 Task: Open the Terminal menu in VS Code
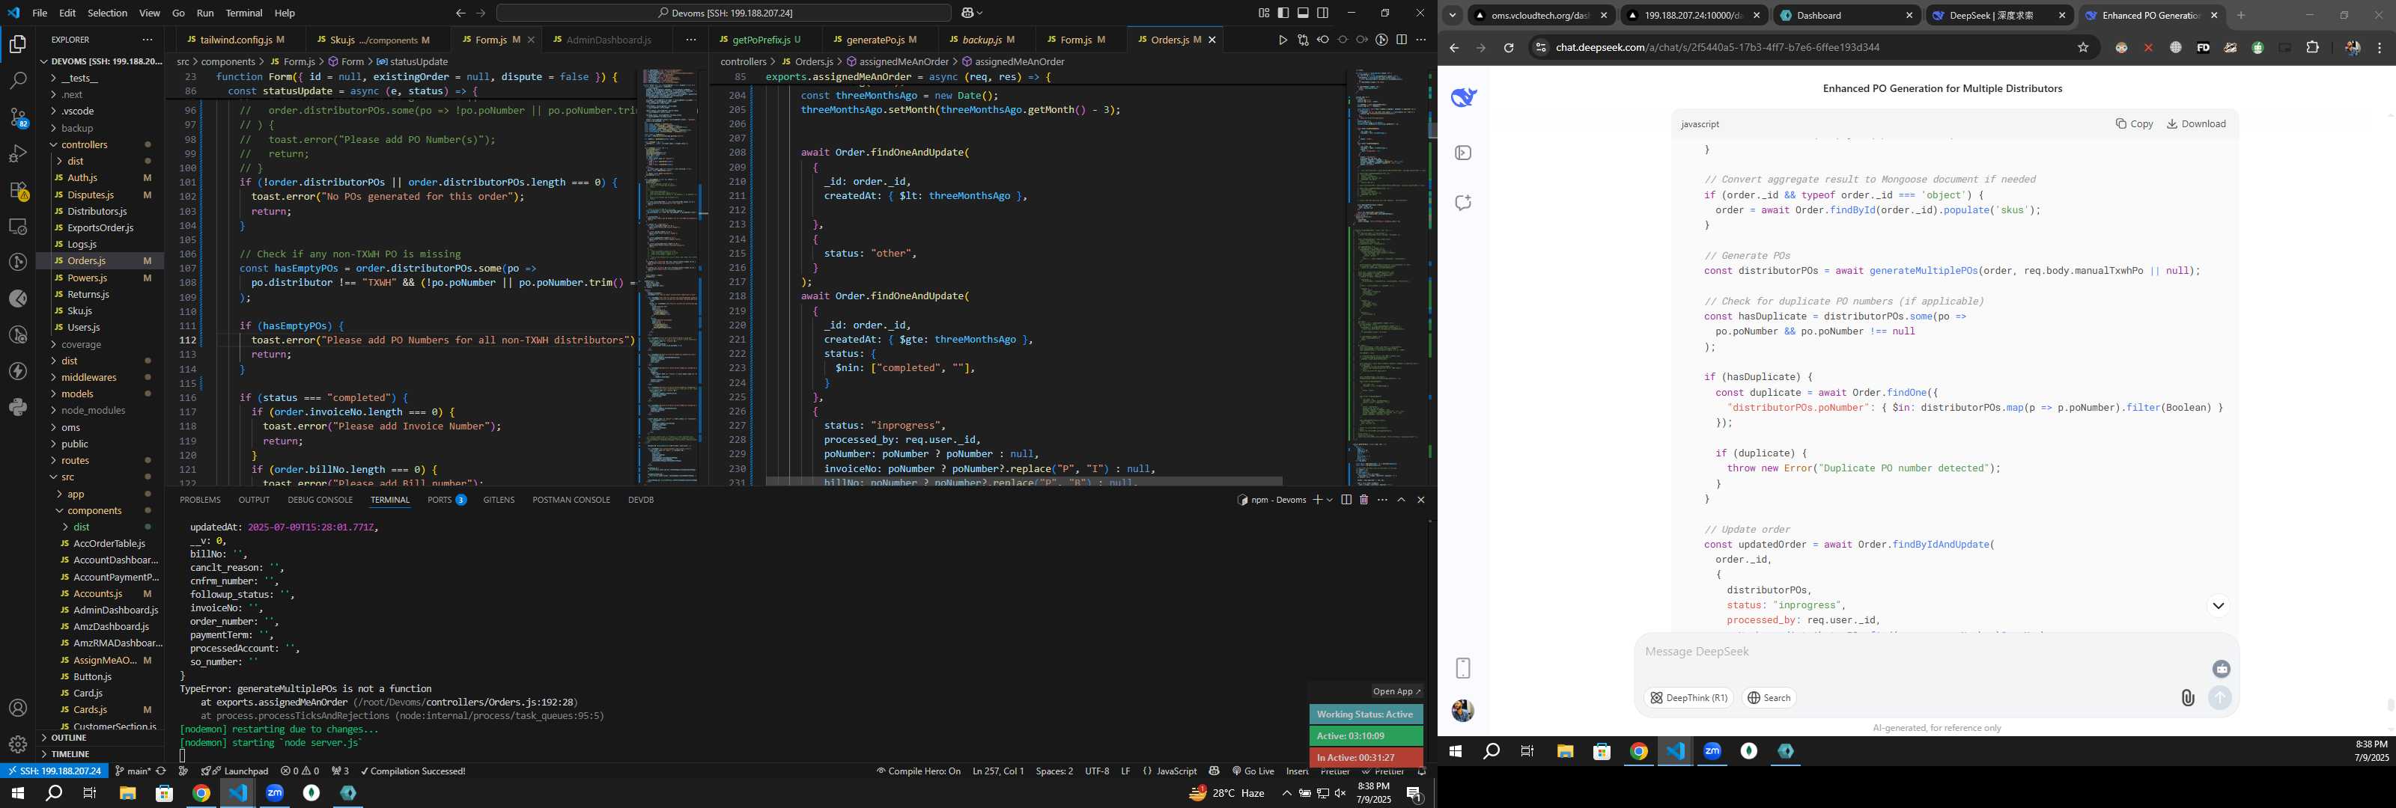243,13
